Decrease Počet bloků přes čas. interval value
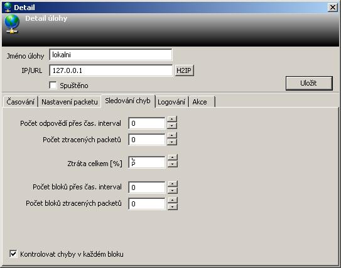The height and width of the screenshot is (268, 341). [173, 191]
